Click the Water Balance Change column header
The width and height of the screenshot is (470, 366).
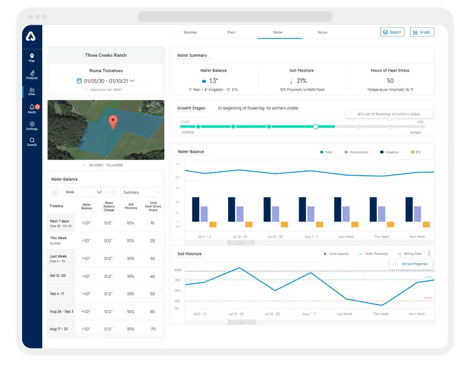[109, 206]
